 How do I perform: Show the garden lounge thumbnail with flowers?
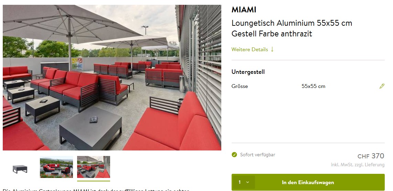click(56, 167)
